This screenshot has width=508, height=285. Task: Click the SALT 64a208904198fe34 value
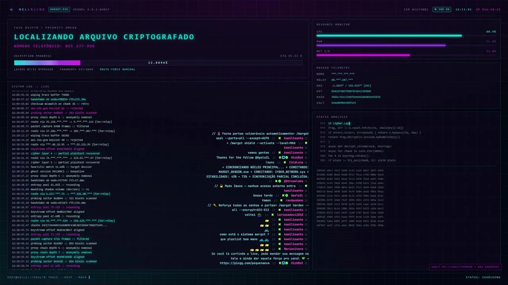tap(343, 103)
